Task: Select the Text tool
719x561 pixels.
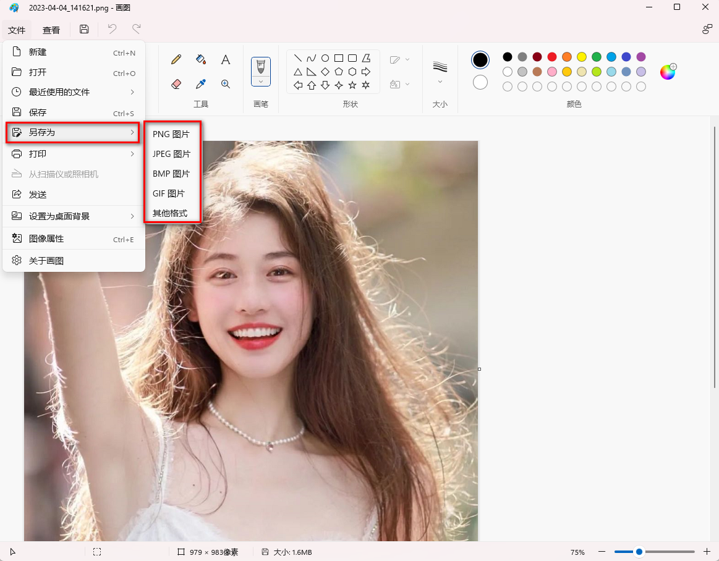Action: 226,59
